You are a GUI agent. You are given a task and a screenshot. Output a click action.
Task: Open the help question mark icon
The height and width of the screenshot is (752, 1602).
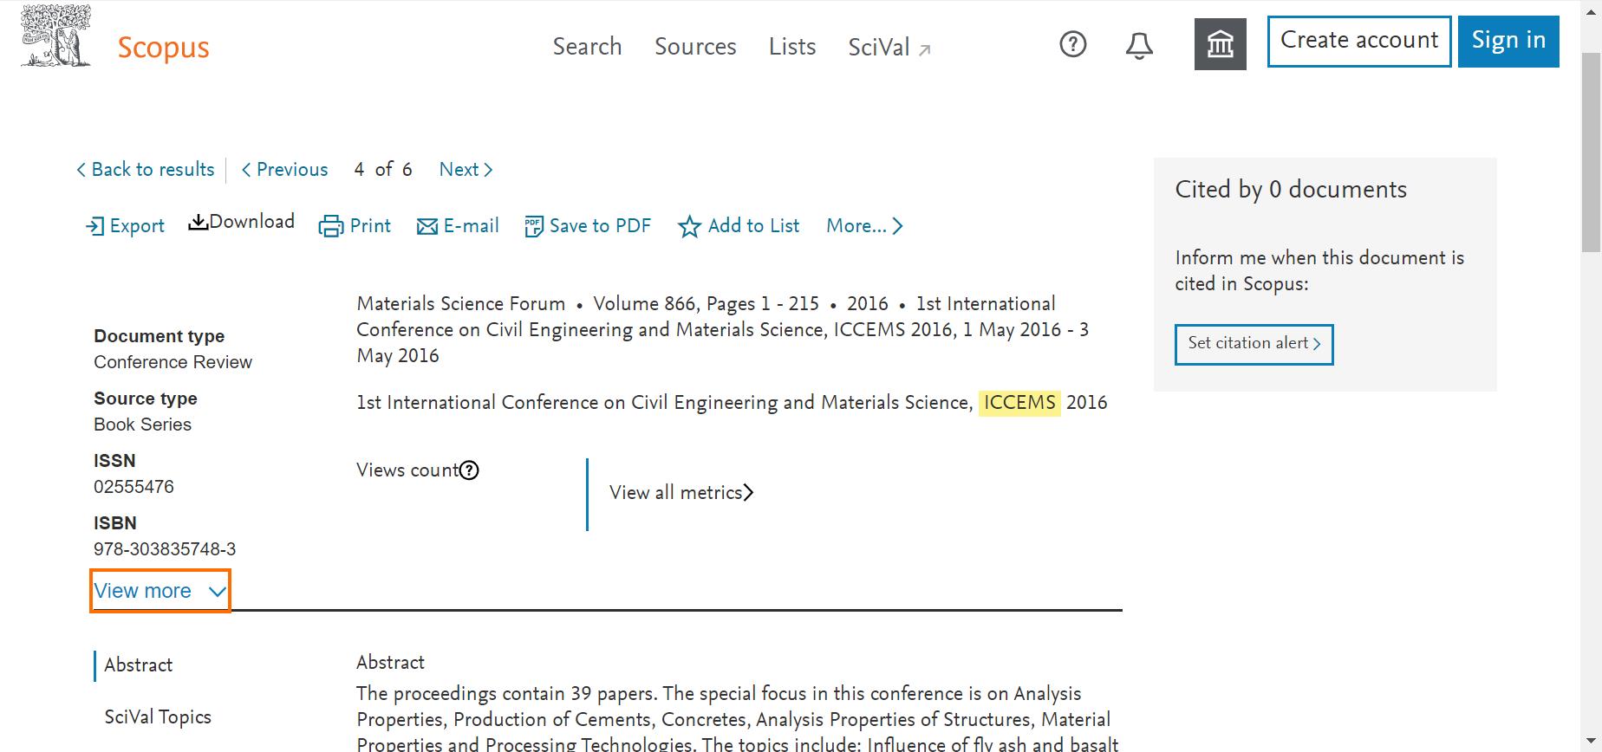pyautogui.click(x=1073, y=44)
